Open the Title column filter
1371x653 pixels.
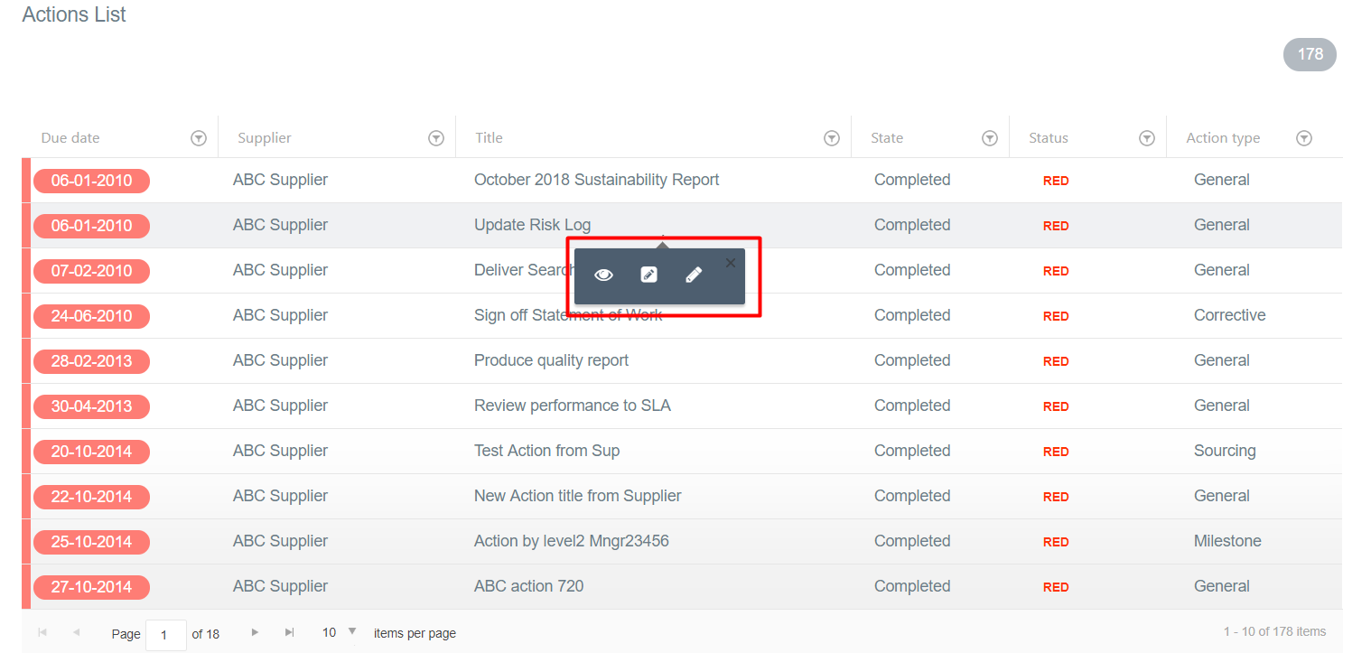[832, 138]
